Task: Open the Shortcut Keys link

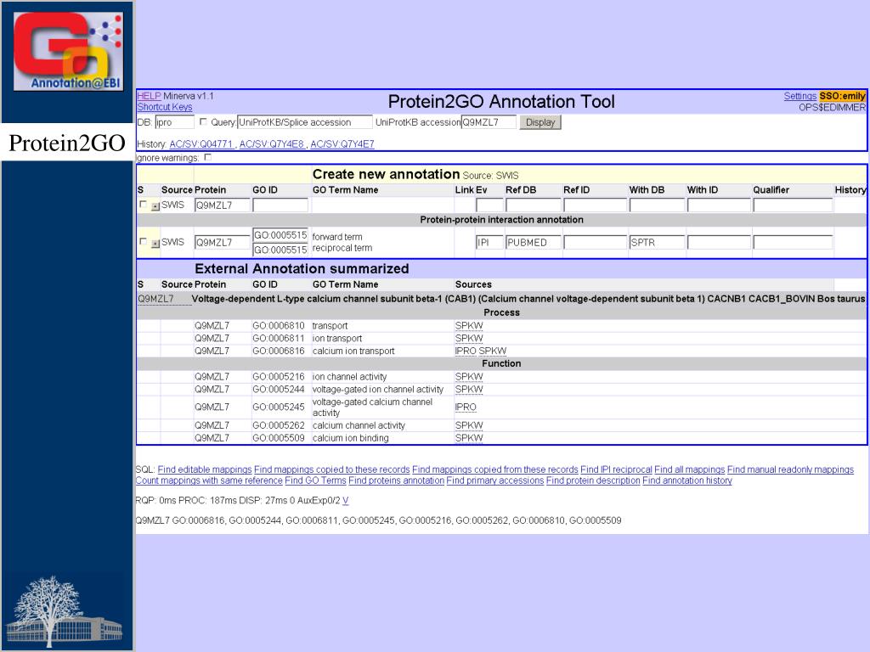Action: click(x=165, y=107)
